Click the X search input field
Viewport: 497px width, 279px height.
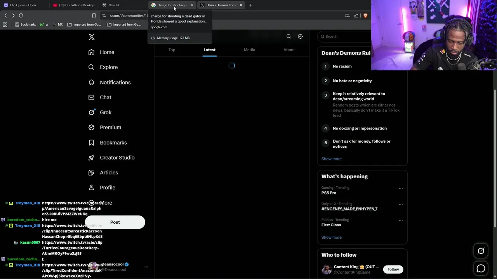pyautogui.click(x=344, y=36)
